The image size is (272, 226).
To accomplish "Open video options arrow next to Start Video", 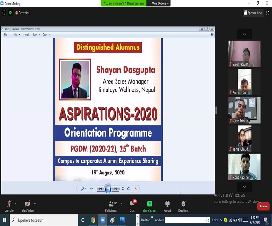I will coord(35,204).
